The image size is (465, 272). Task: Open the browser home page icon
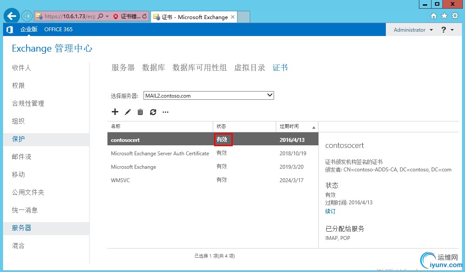click(434, 16)
